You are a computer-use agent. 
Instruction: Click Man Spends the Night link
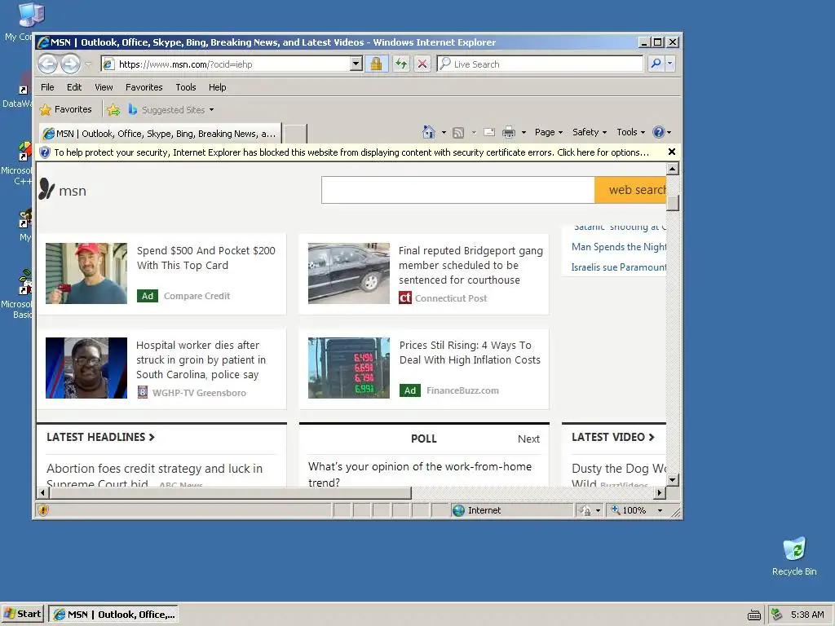point(618,247)
